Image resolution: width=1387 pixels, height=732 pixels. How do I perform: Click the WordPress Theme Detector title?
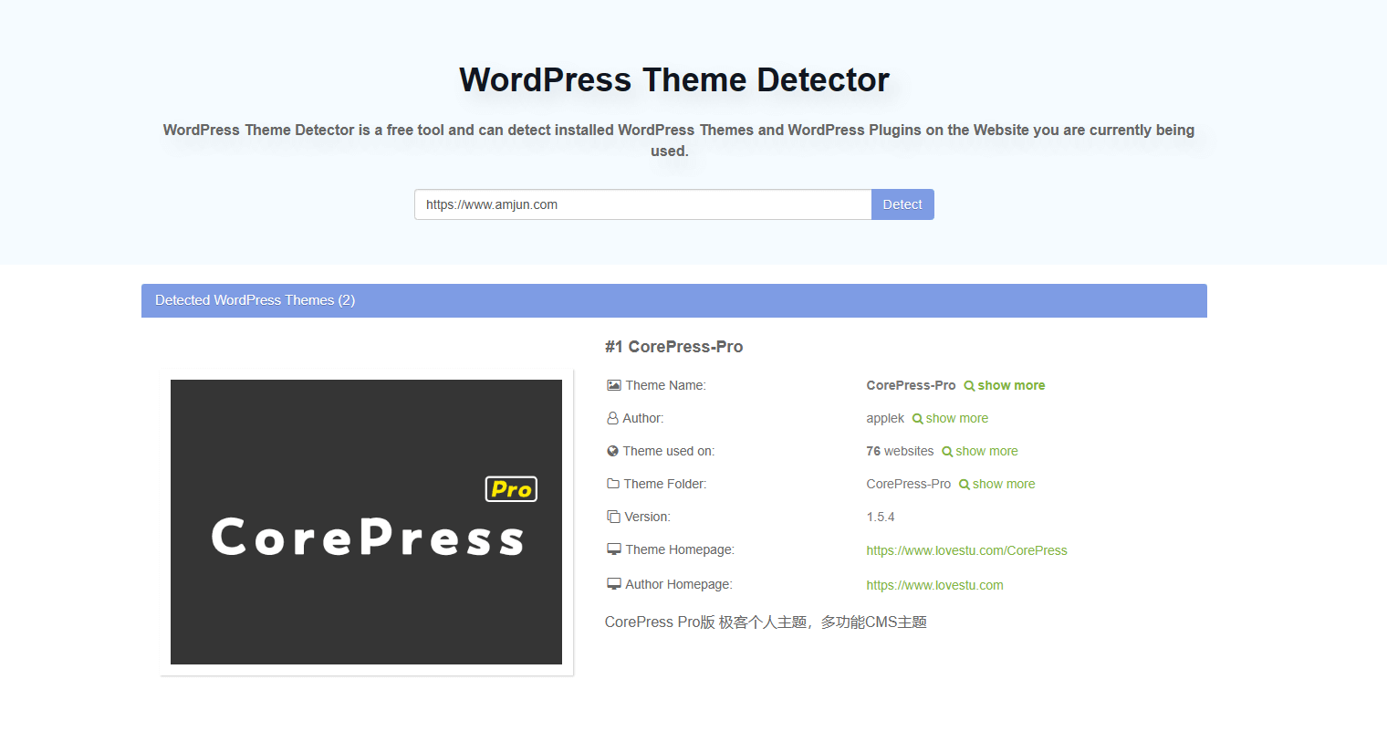pyautogui.click(x=673, y=80)
